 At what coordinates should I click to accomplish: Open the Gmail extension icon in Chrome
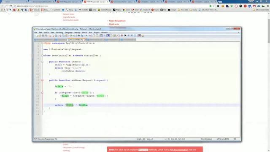coord(254,6)
